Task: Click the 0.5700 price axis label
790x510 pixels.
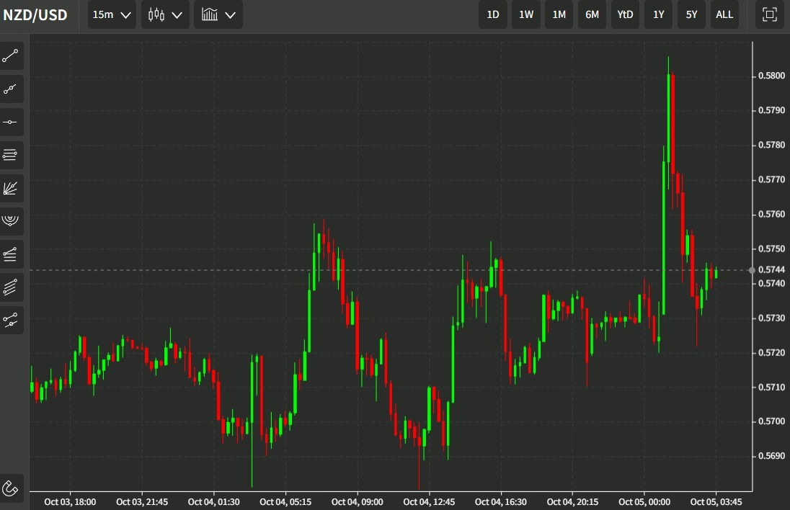Action: tap(771, 421)
